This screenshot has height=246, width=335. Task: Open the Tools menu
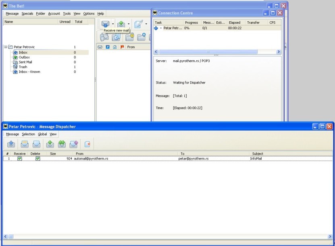pos(67,13)
